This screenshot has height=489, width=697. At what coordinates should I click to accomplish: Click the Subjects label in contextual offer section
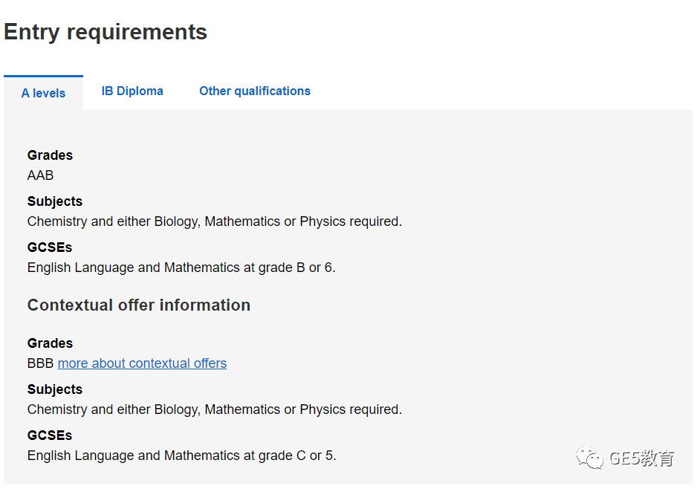(x=55, y=389)
